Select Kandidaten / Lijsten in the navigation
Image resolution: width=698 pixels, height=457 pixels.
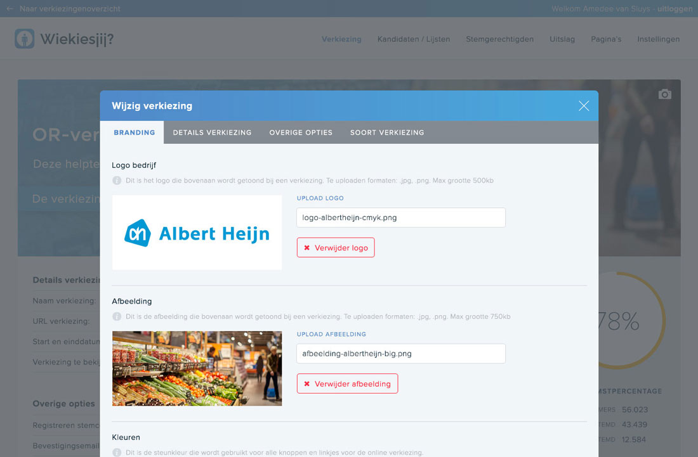(415, 39)
